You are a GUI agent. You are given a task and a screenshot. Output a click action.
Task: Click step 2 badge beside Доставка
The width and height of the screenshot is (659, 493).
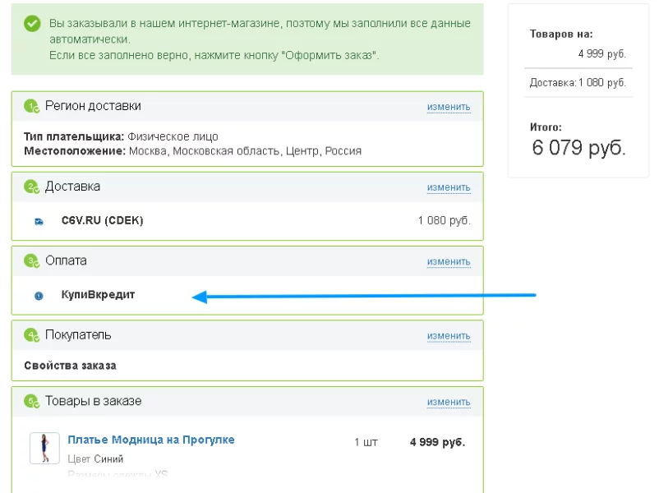click(32, 187)
